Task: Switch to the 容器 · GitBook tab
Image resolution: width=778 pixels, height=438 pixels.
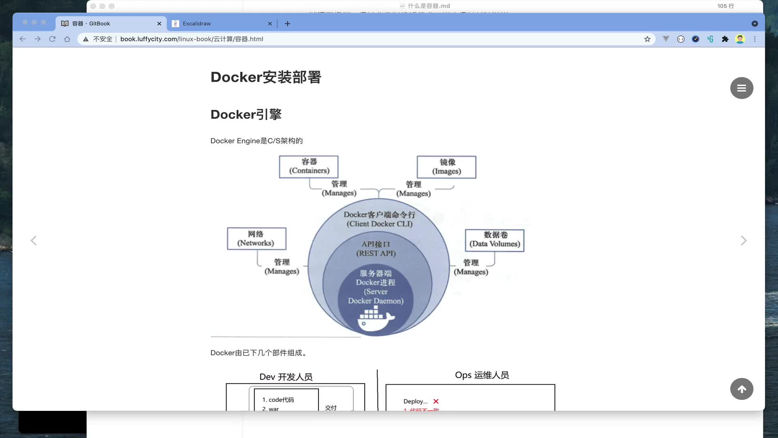Action: pos(111,24)
